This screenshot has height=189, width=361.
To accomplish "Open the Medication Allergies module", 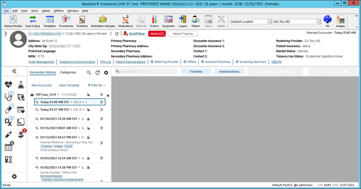I will (x=103, y=22).
